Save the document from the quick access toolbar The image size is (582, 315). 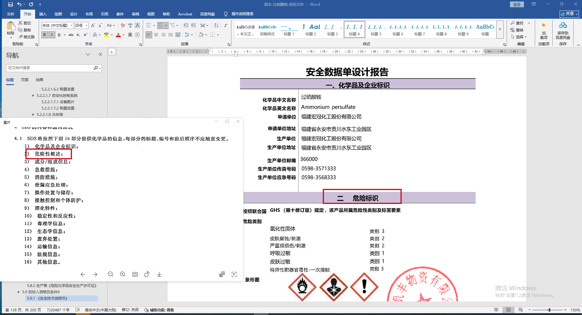[11, 5]
